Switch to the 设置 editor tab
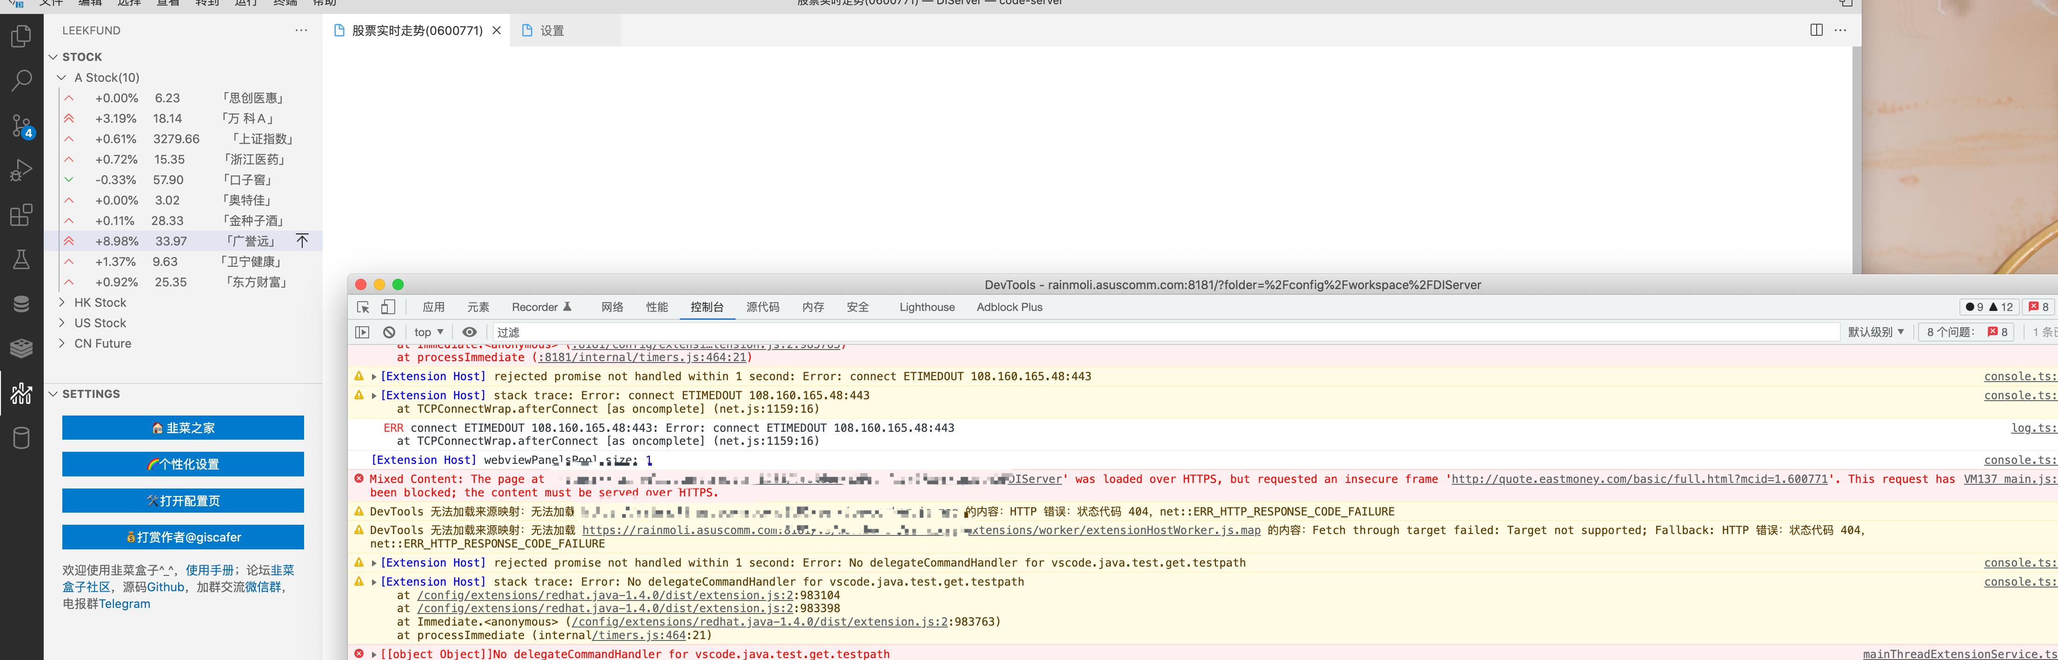 tap(551, 30)
